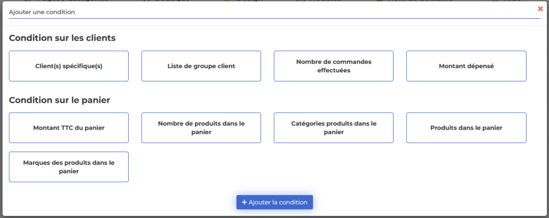Click the dimmed overlay below the dialog
The height and width of the screenshot is (218, 549).
click(274, 217)
